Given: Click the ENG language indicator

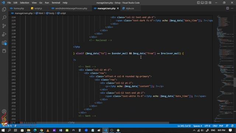Looking at the screenshot, I should (213, 130).
